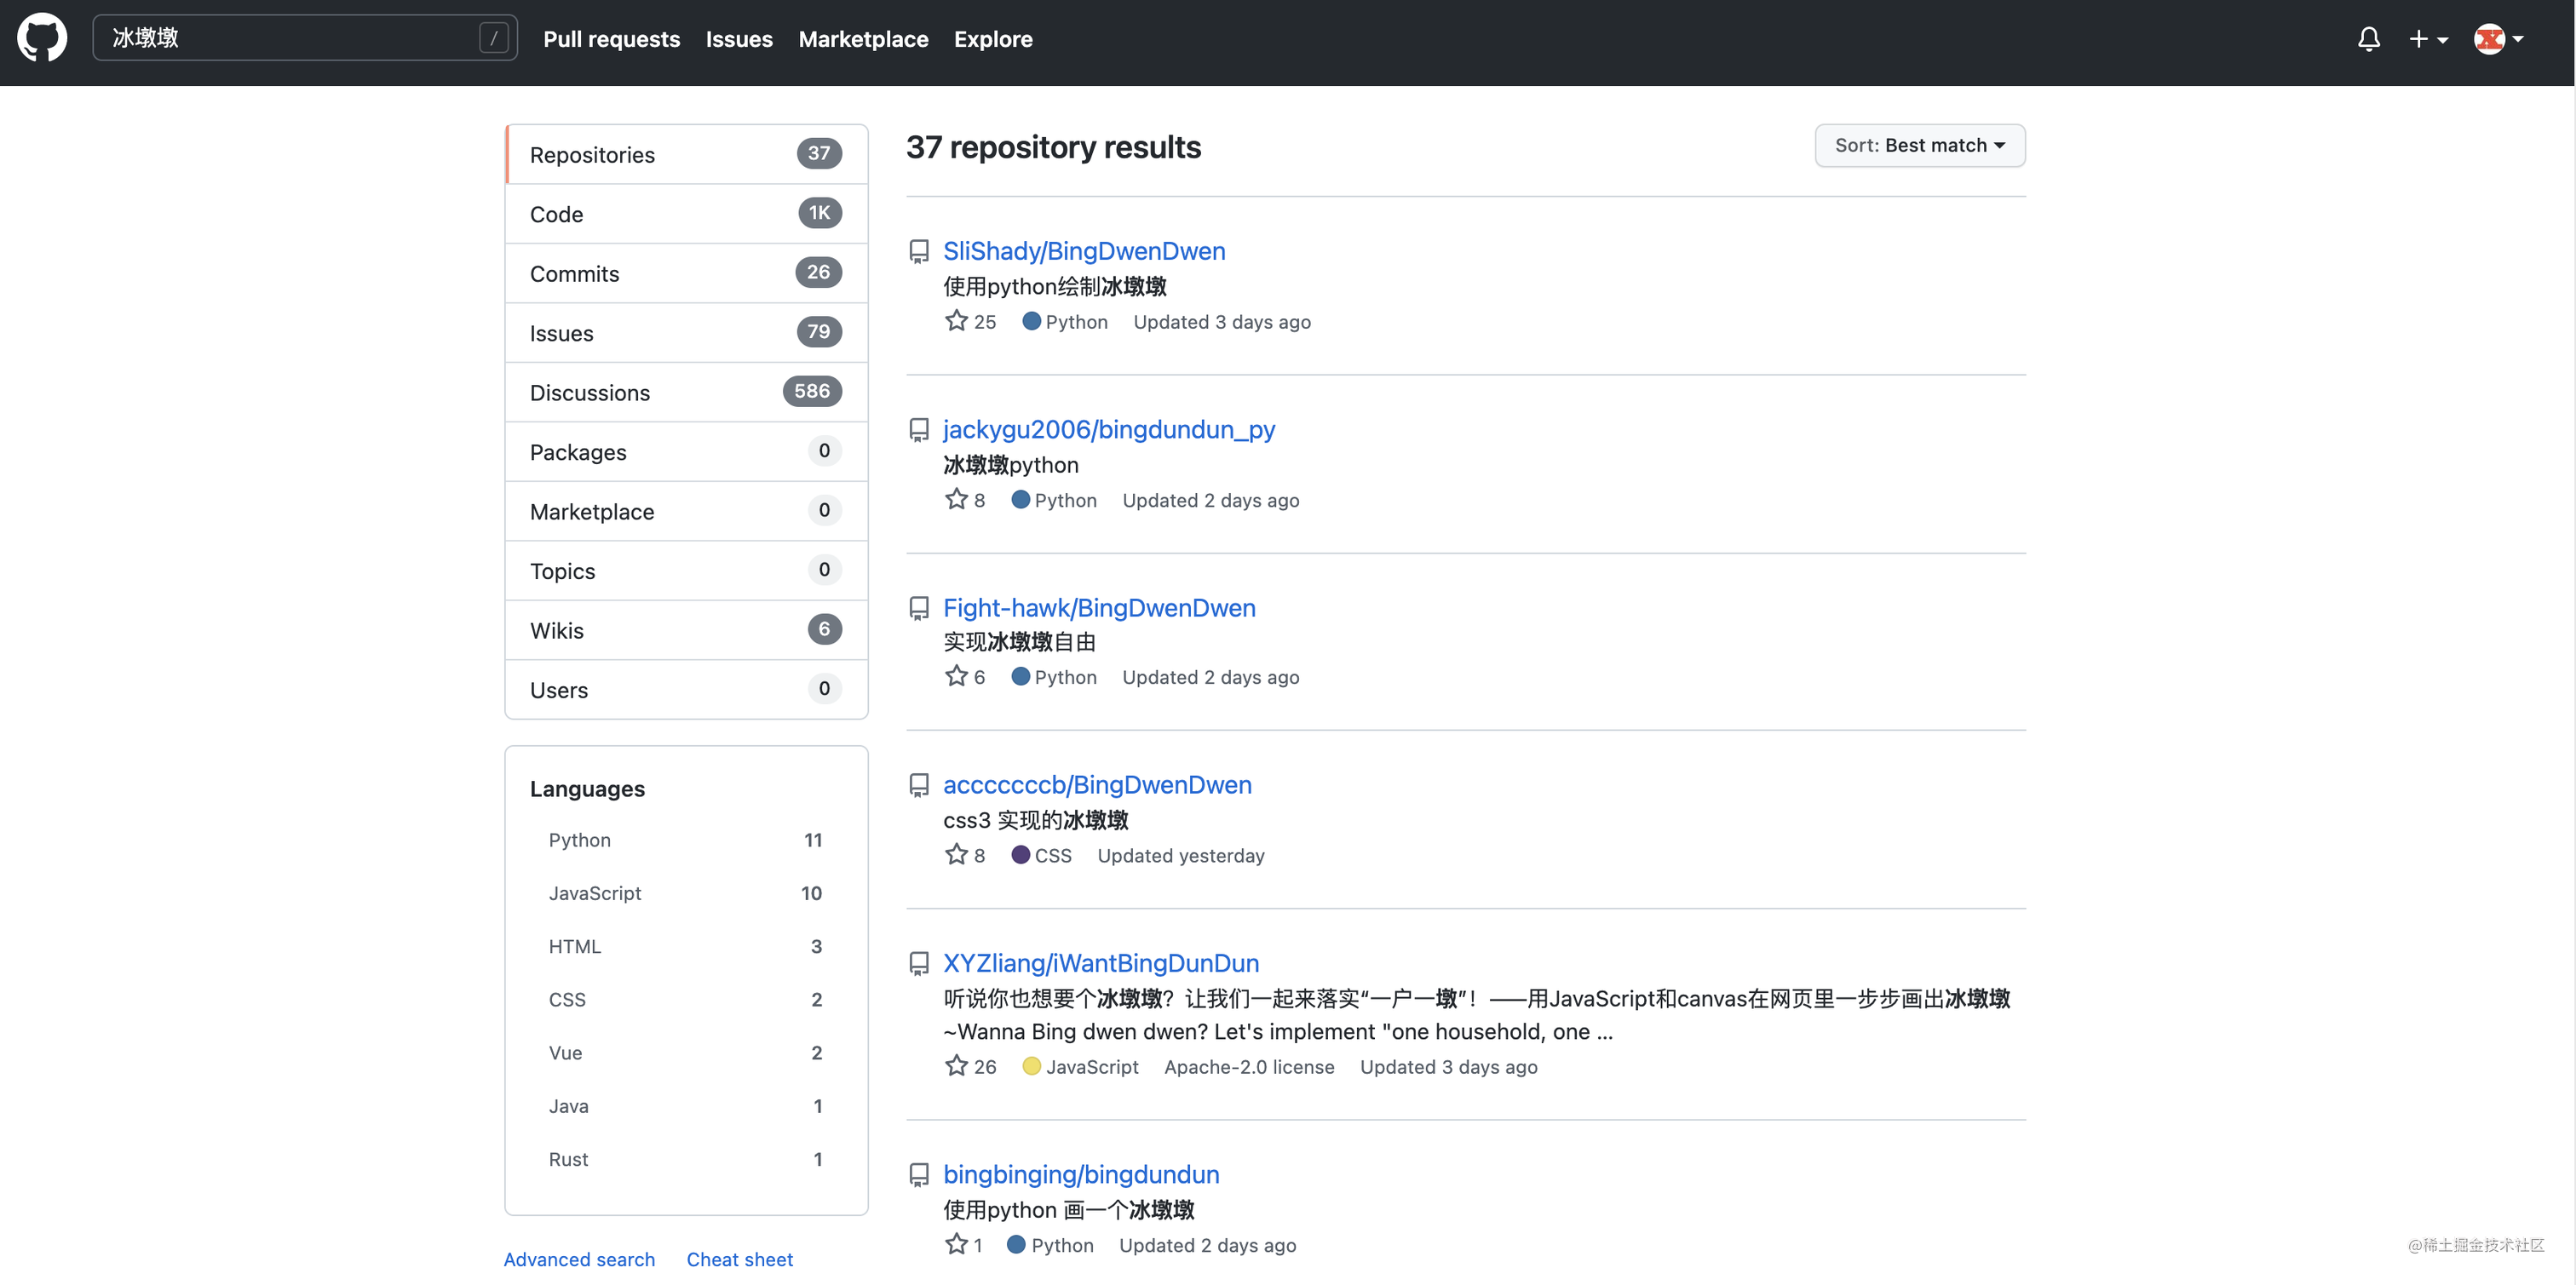Click purple CSS language color dot
The width and height of the screenshot is (2576, 1285).
pyautogui.click(x=1020, y=855)
